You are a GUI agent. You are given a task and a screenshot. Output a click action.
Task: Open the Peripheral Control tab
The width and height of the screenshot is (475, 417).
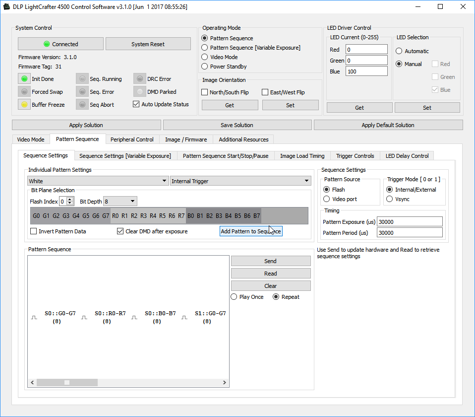click(132, 139)
